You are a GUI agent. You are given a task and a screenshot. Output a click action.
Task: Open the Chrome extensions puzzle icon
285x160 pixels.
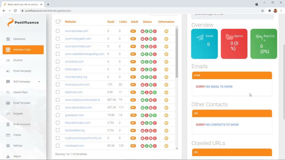(269, 11)
